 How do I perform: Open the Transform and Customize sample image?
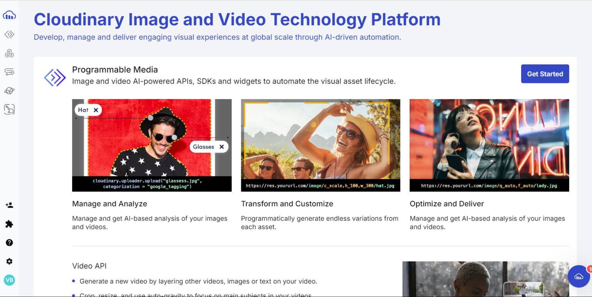pyautogui.click(x=321, y=145)
